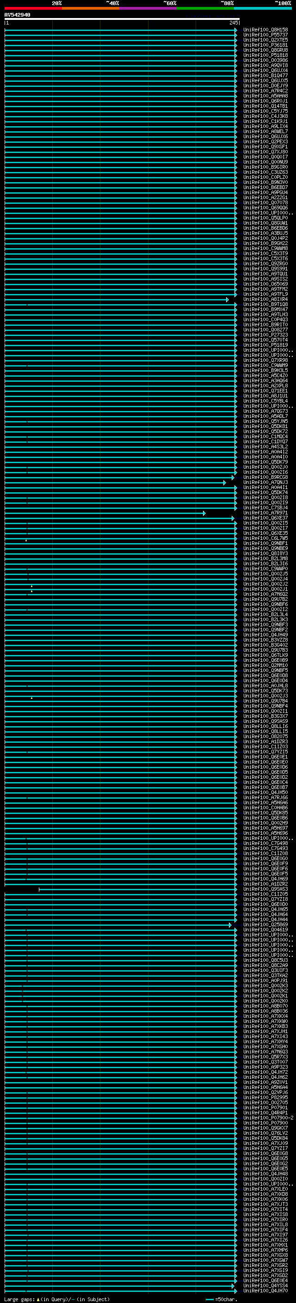
Task: Select hit label UniRef100_Q5DK73
Action: pyautogui.click(x=265, y=691)
